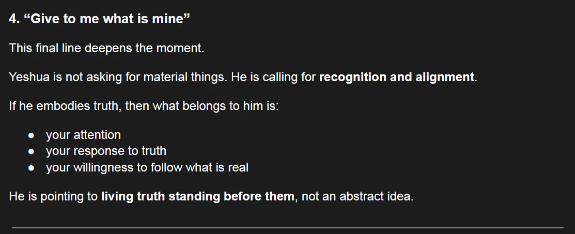Click the words "He is calling for"
The height and width of the screenshot is (234, 575).
274,77
